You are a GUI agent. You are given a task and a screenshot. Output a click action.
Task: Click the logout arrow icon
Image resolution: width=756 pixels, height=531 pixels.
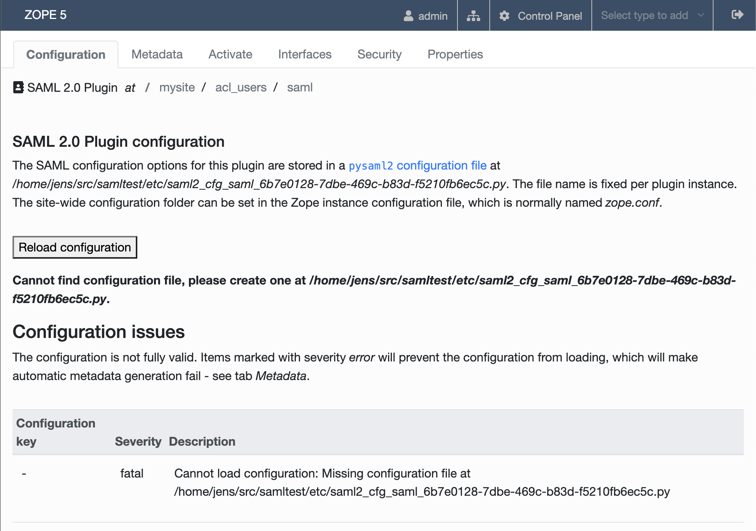737,15
